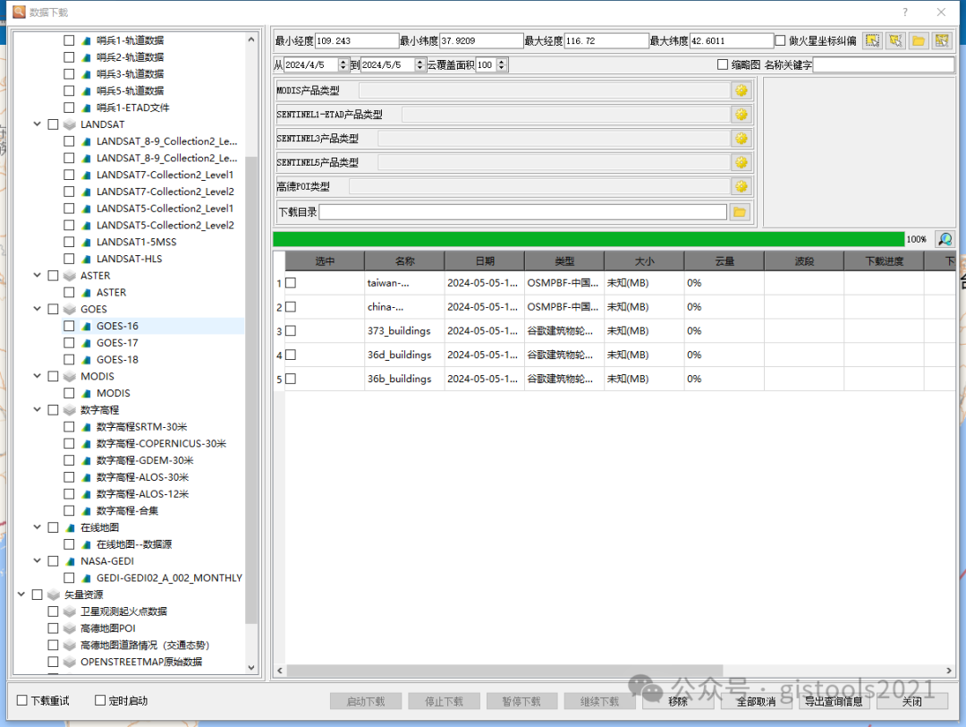Check LANDSAT7-Collection2_Level1 checkbox
966x727 pixels.
69,175
